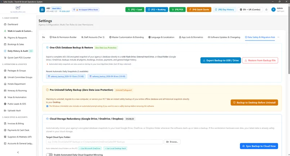Click the agency building icon

pyautogui.click(x=42, y=10)
